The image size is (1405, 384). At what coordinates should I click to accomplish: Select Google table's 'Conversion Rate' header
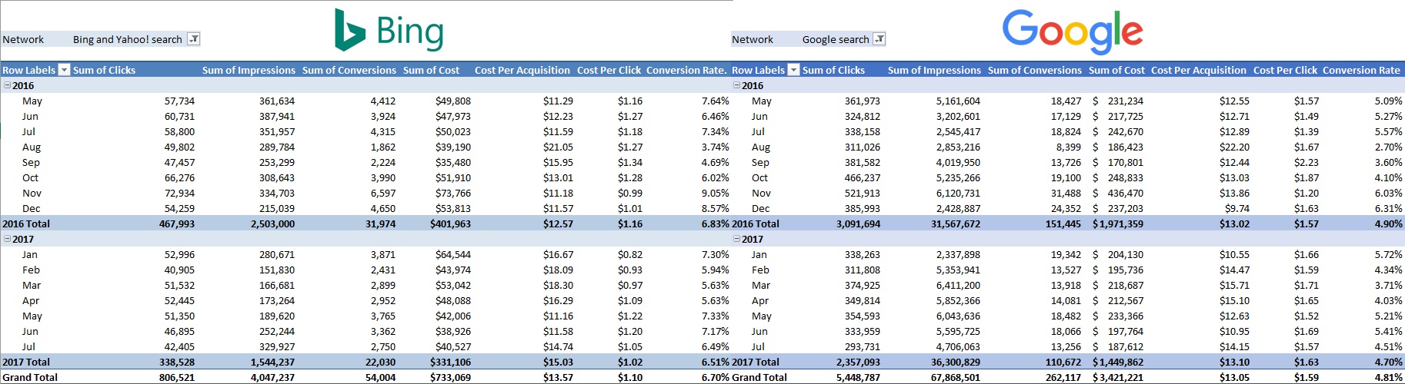pyautogui.click(x=1361, y=70)
